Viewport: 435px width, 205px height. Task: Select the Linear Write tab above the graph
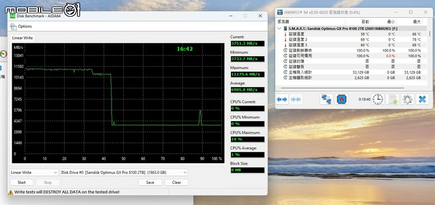22,38
